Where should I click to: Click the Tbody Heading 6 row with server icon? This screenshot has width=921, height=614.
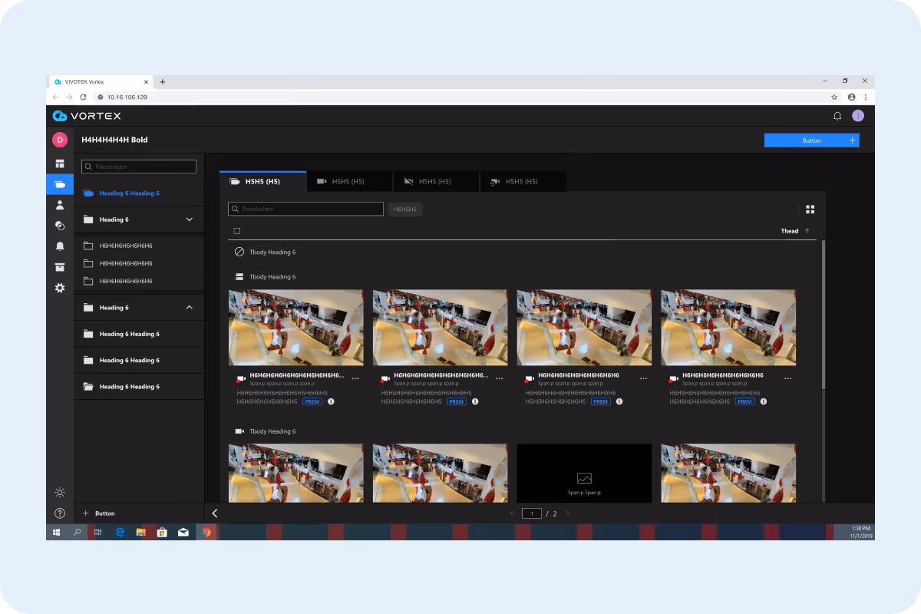click(x=522, y=276)
